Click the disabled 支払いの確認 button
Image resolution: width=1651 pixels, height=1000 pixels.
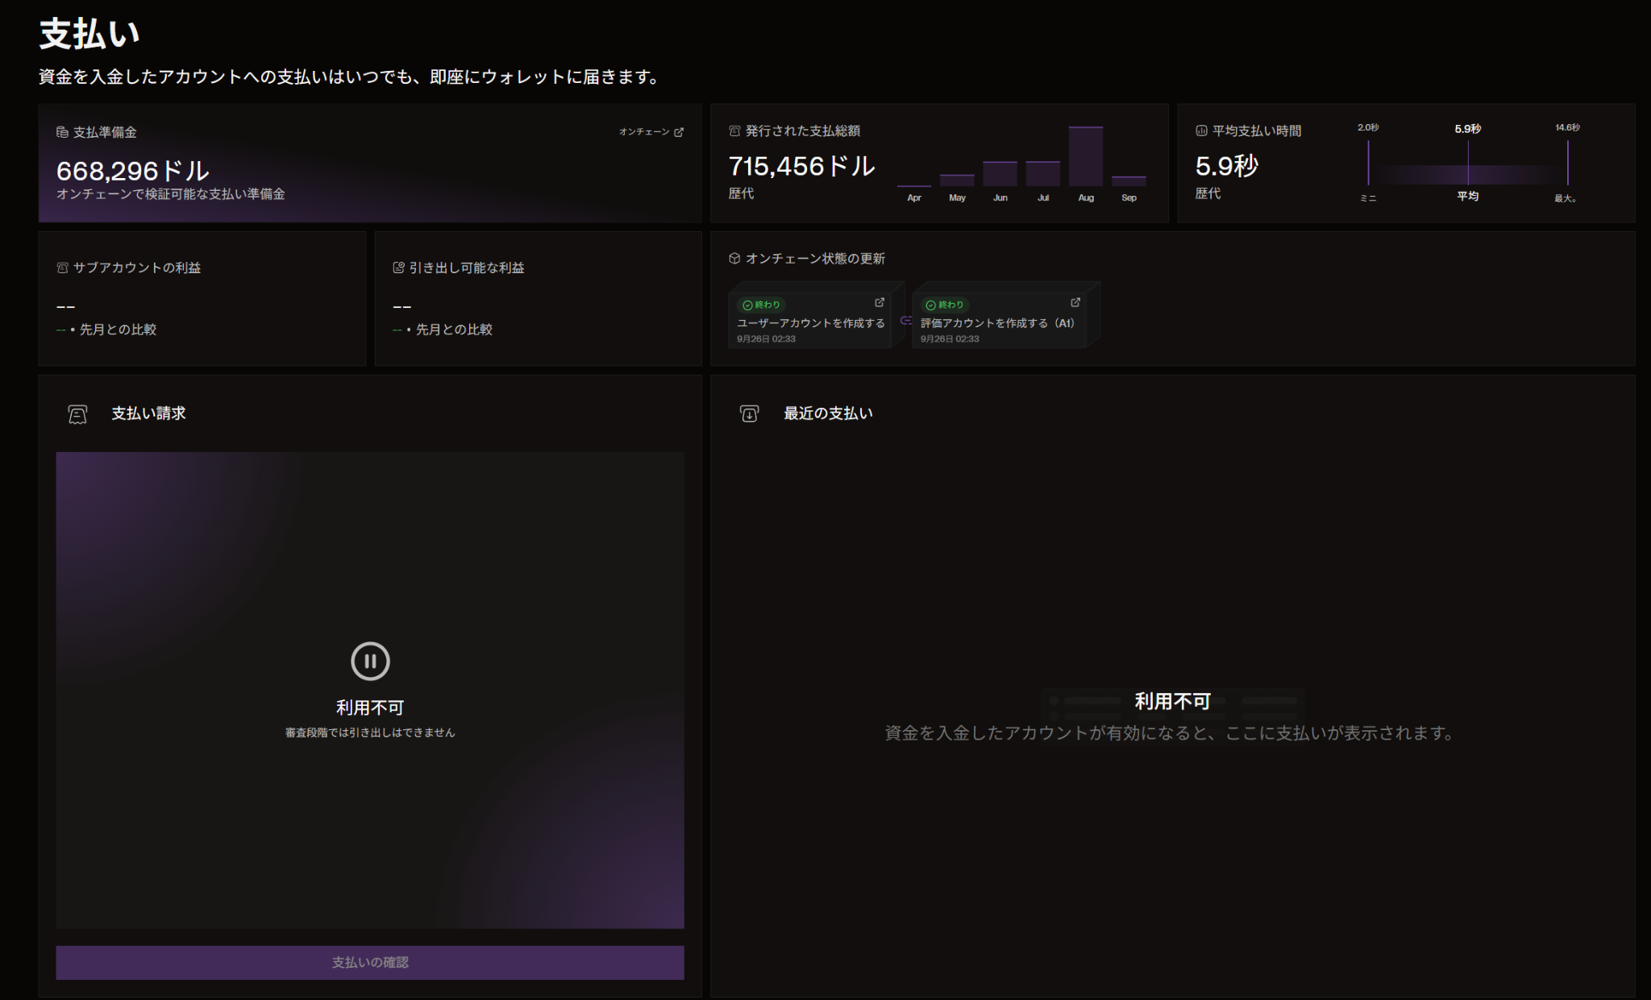point(370,962)
